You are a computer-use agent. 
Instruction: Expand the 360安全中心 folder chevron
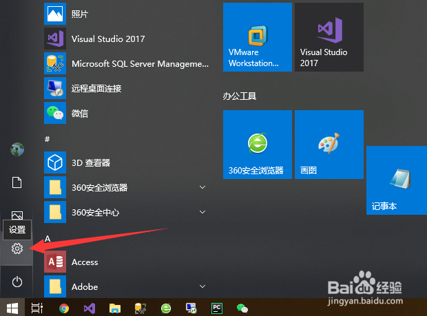pos(202,212)
